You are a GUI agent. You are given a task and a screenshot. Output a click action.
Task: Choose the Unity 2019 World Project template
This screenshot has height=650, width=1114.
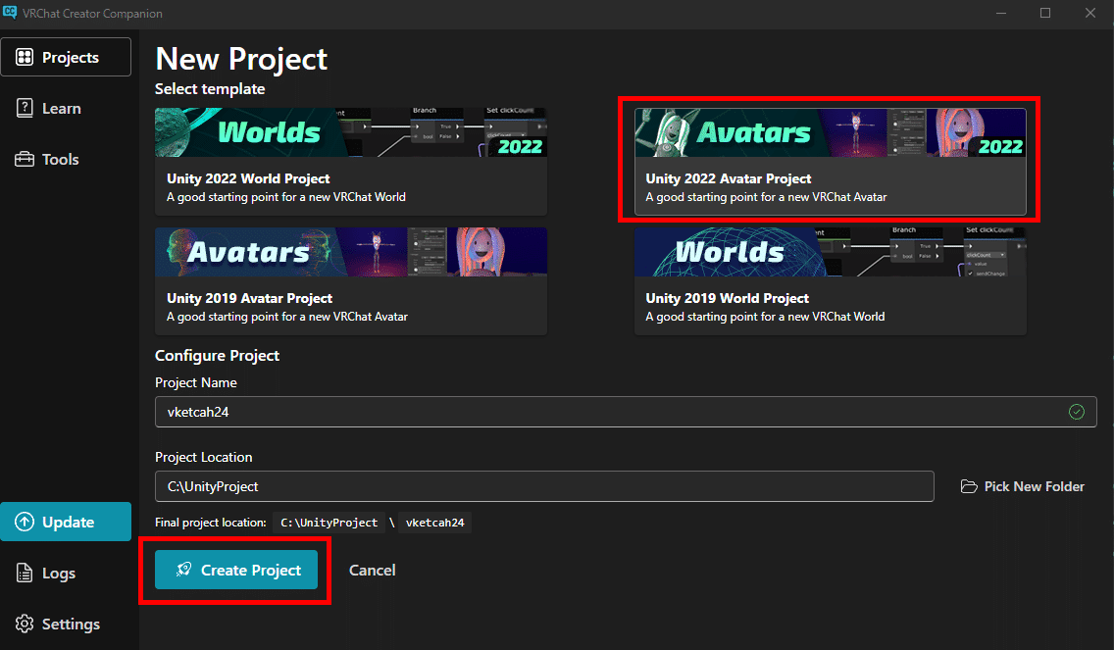pyautogui.click(x=830, y=281)
